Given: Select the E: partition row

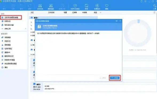Looking at the screenshot, I should 33,36.
